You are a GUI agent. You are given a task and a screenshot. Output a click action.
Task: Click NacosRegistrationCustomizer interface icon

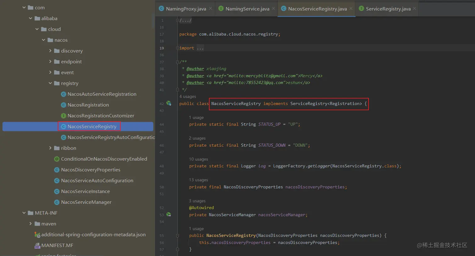pyautogui.click(x=63, y=116)
